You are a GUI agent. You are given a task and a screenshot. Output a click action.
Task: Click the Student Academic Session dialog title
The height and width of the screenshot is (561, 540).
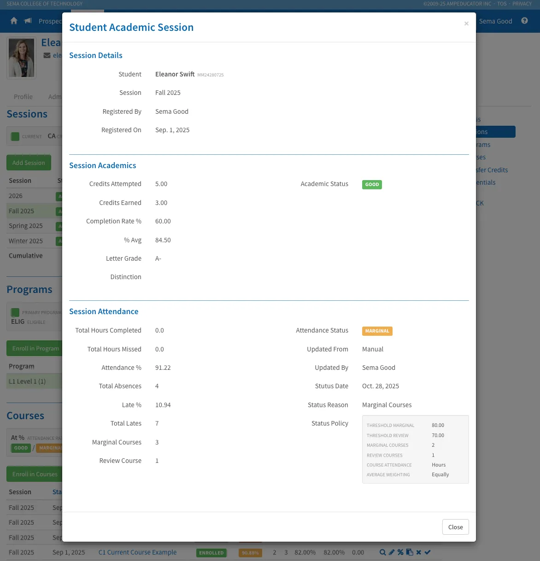tap(131, 27)
